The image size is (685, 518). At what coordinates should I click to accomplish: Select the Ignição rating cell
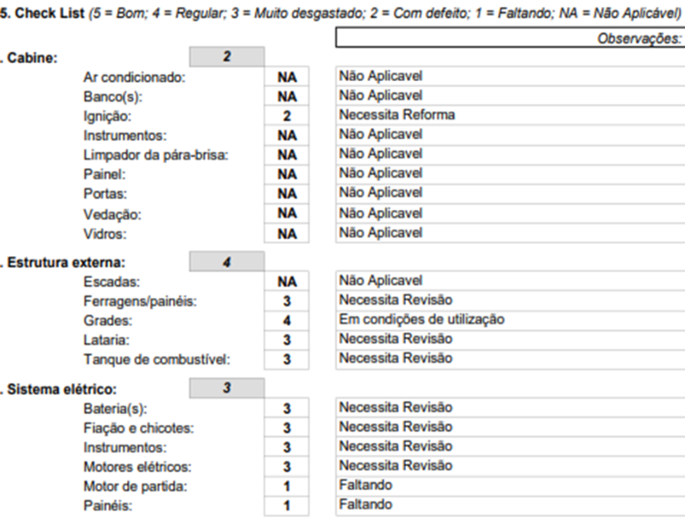coord(287,116)
